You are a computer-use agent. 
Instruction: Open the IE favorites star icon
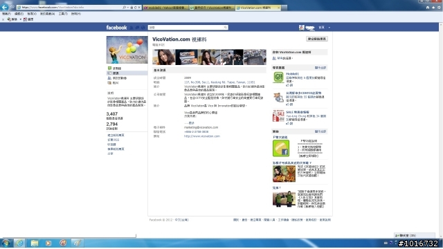tap(433, 8)
